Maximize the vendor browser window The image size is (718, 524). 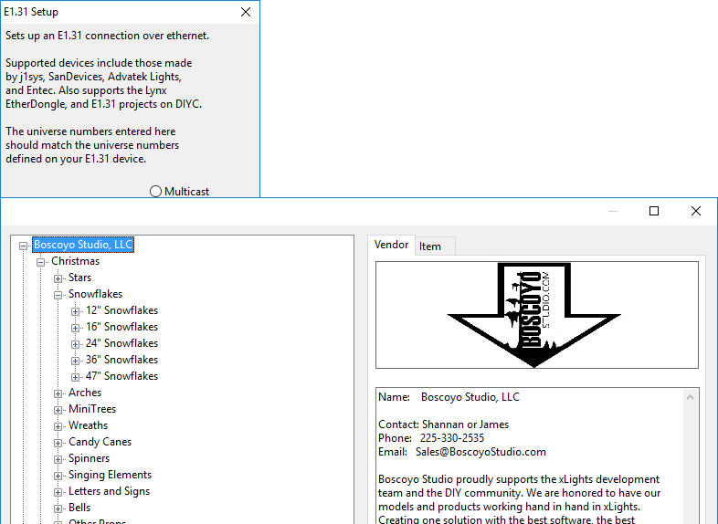654,211
